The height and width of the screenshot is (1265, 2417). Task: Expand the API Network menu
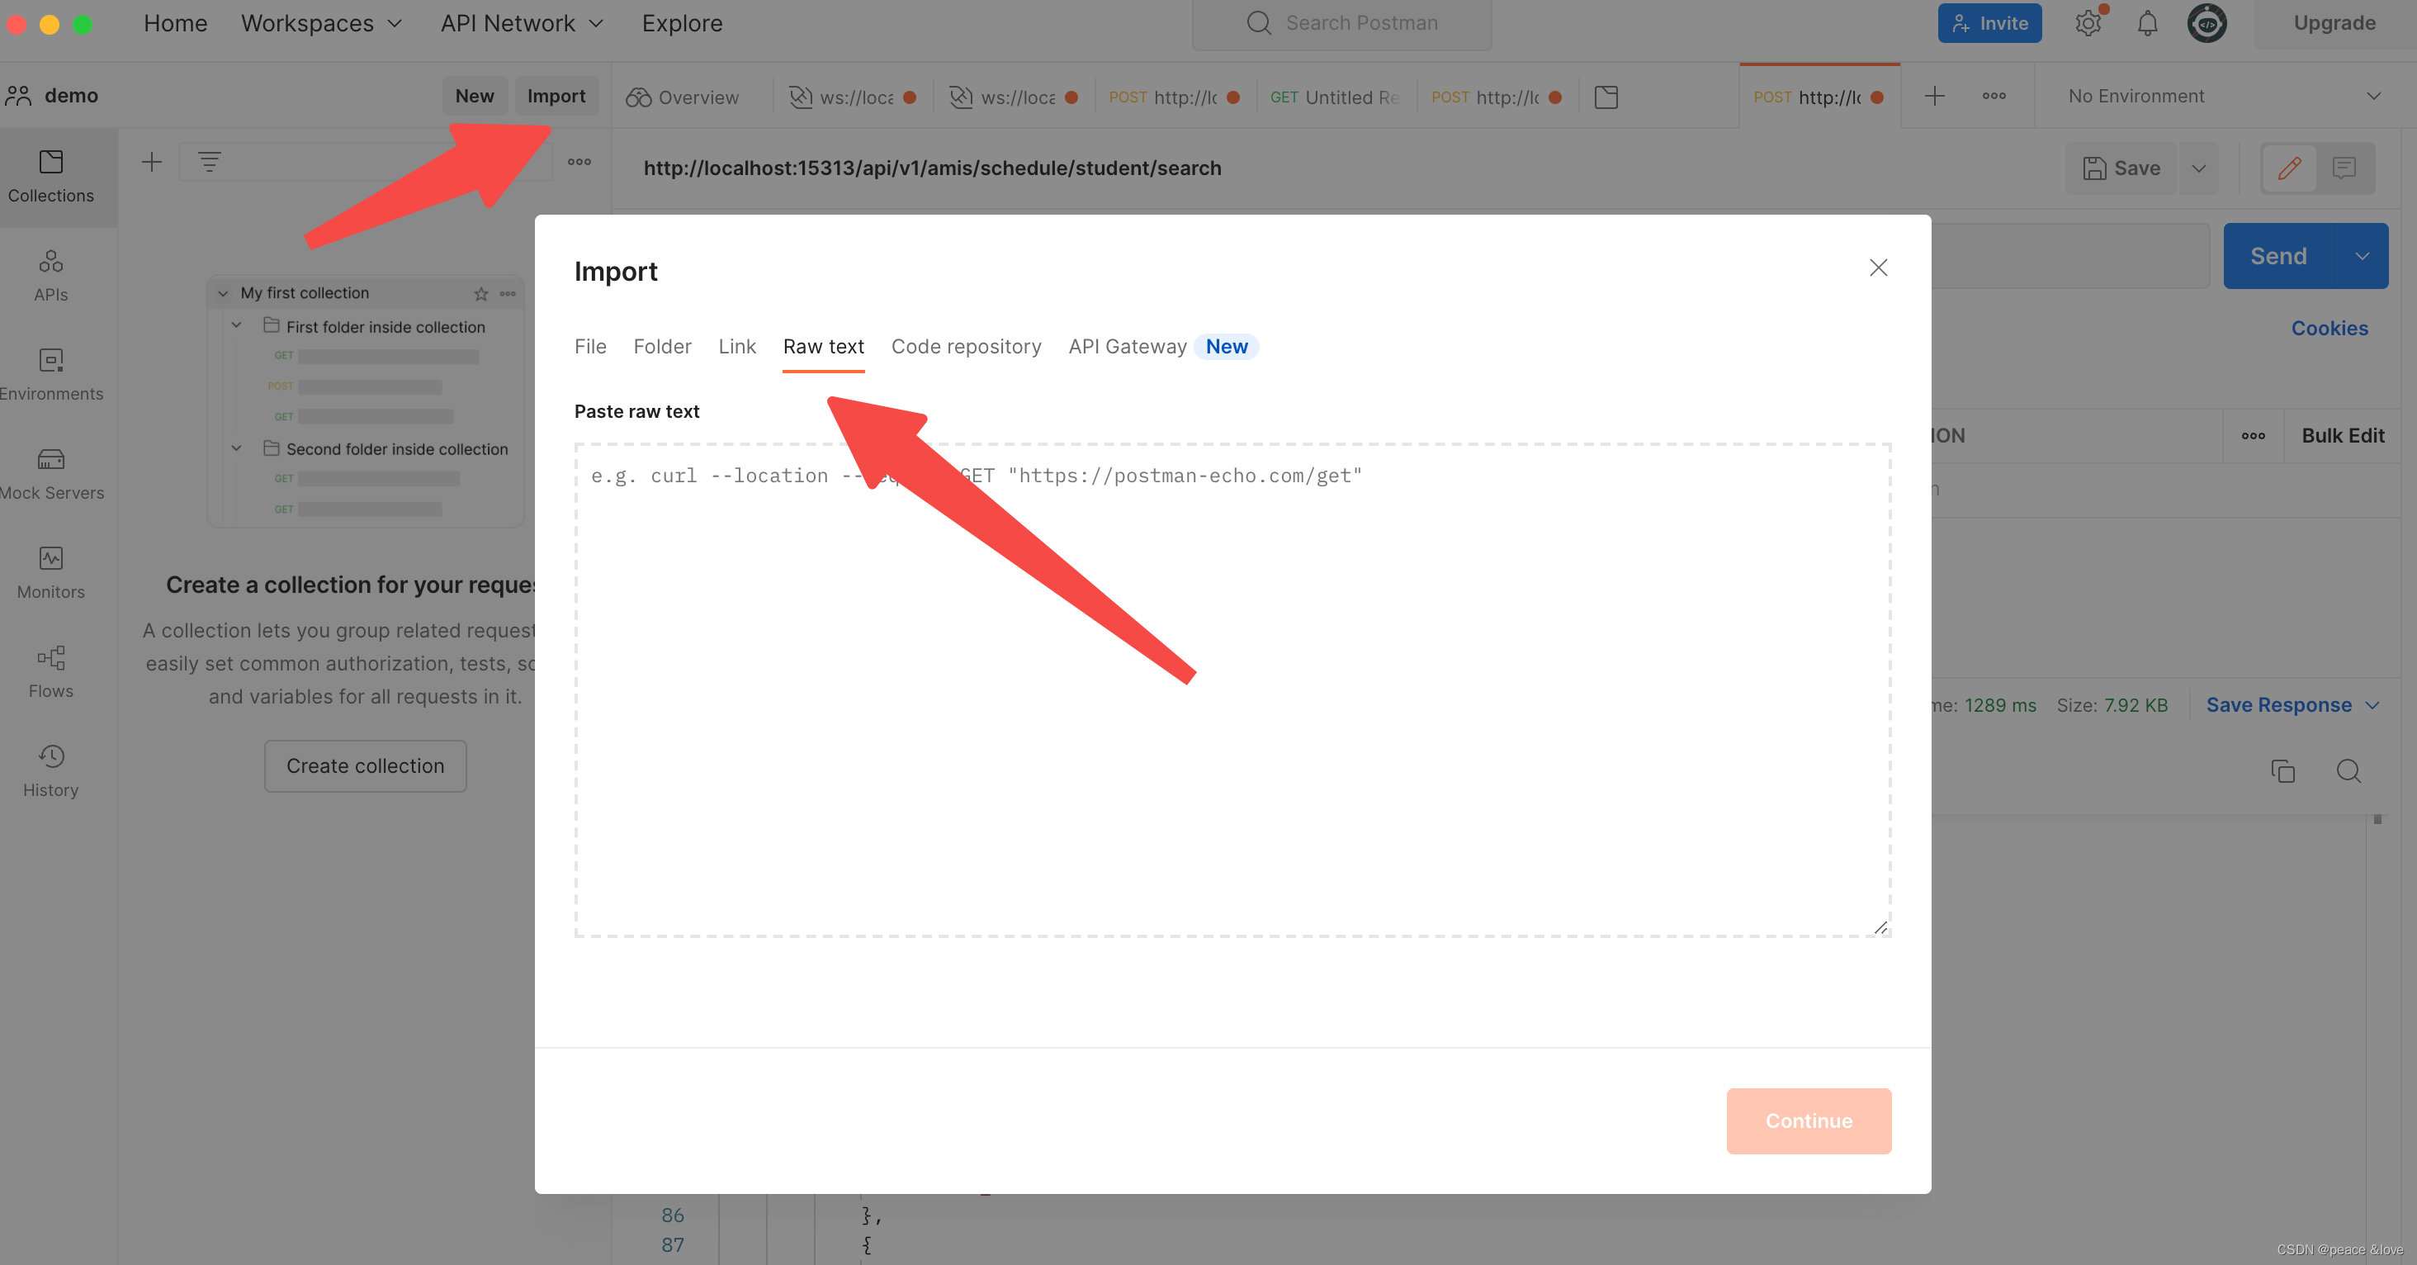click(522, 23)
